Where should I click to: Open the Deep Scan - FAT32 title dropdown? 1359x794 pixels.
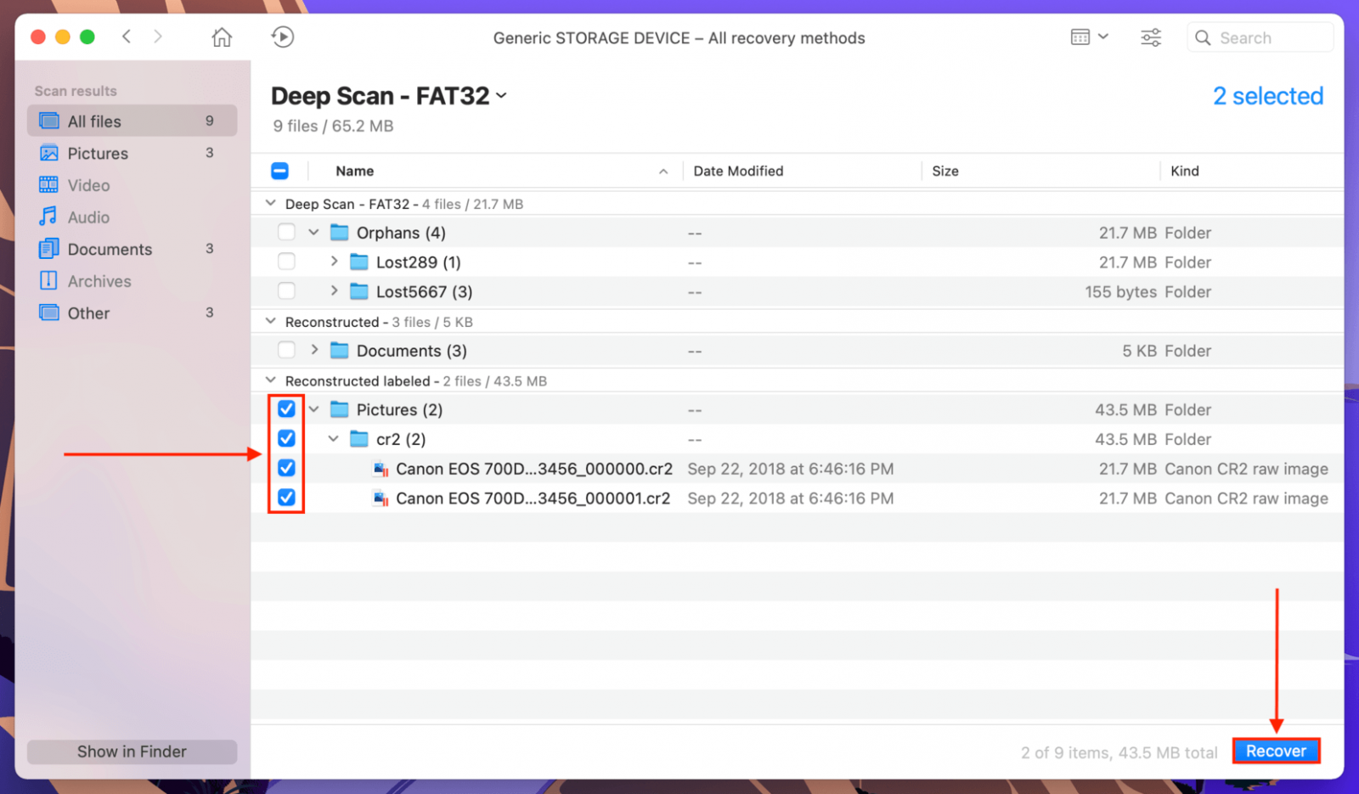501,96
